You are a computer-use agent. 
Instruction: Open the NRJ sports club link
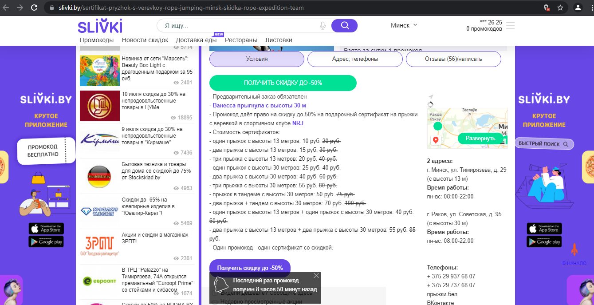click(298, 123)
